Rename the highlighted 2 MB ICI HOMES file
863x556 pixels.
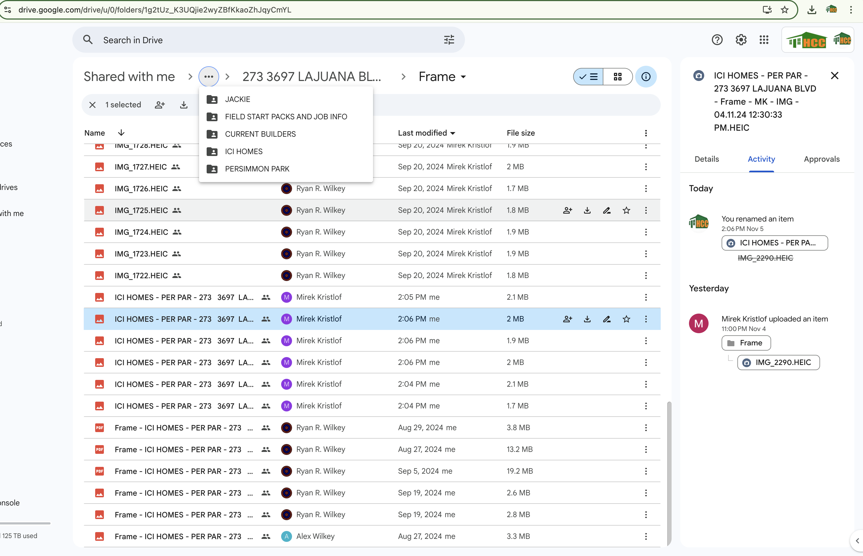pos(607,319)
